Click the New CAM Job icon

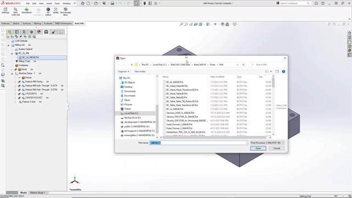coord(15,12)
